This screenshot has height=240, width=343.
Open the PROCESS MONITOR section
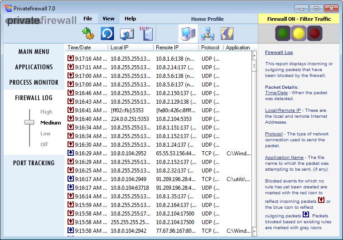(34, 82)
